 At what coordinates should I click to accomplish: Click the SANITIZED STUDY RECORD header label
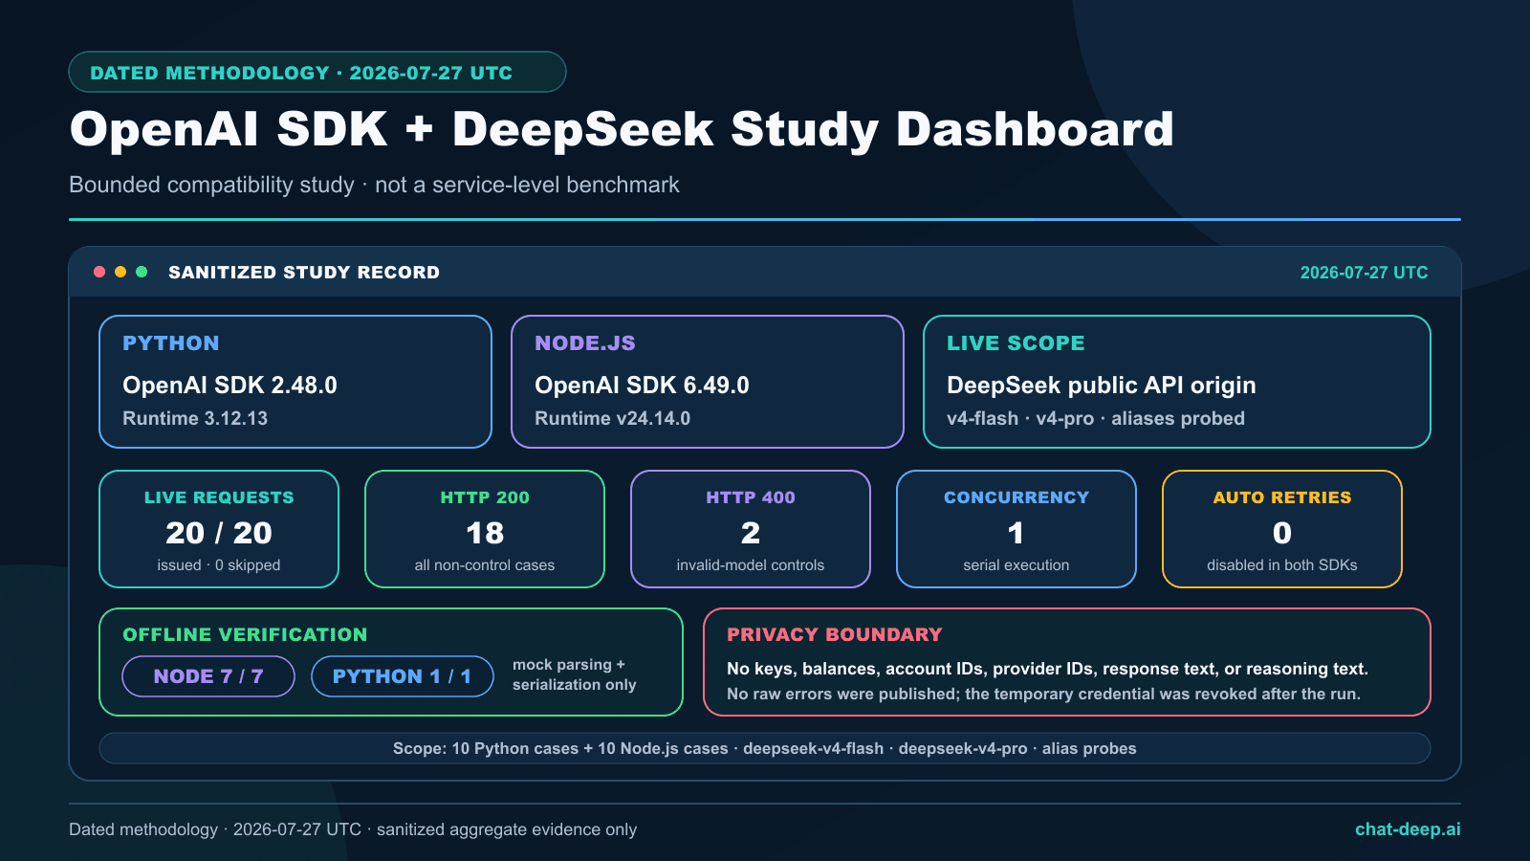point(304,273)
